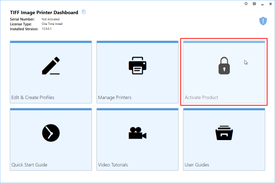Open the Quick Start Guide tile
The image size is (275, 183).
51,140
